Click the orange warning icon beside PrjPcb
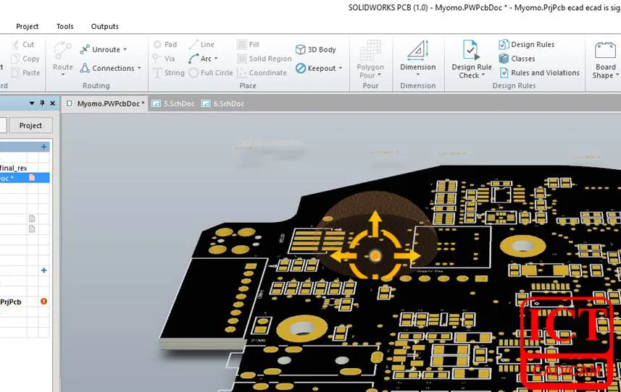 pyautogui.click(x=43, y=301)
